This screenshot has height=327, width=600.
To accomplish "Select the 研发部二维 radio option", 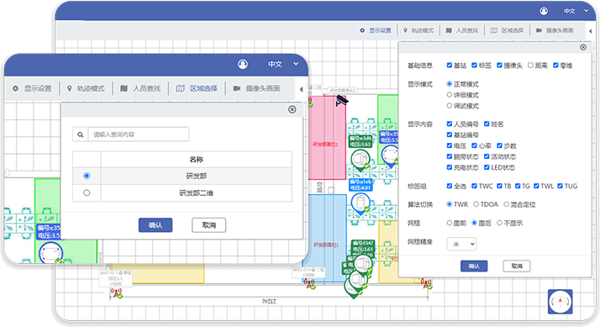I will pyautogui.click(x=87, y=193).
